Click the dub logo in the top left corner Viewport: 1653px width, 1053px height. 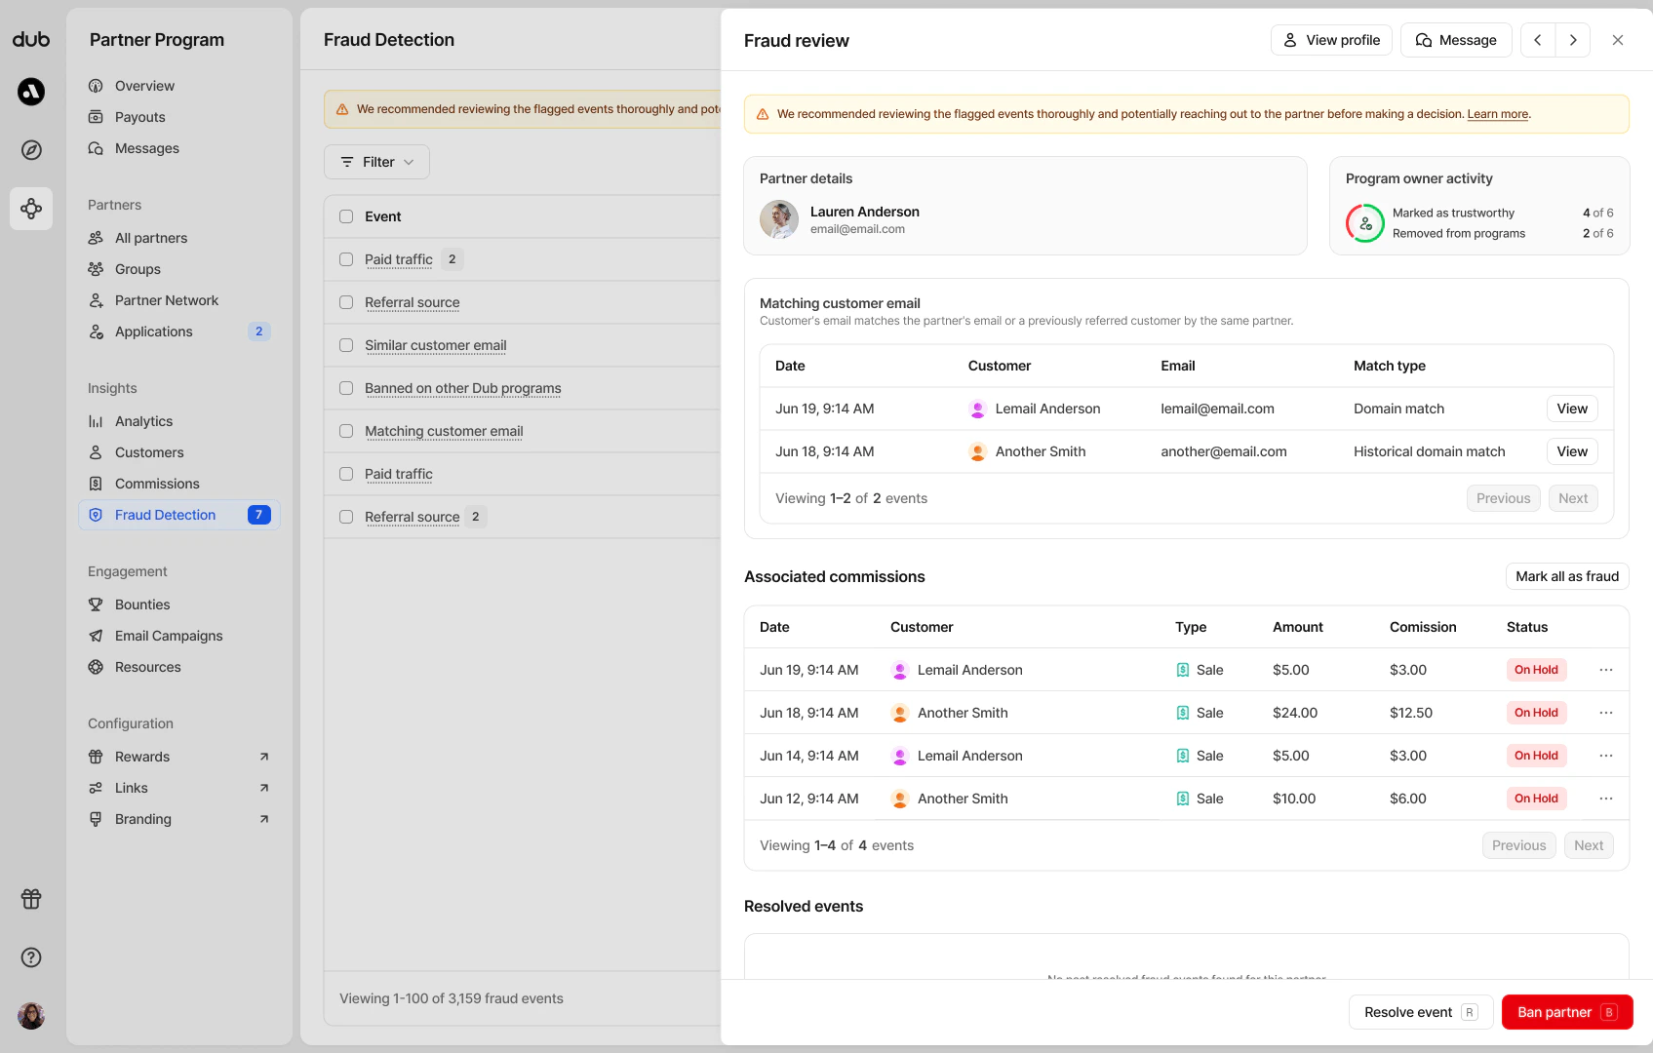tap(31, 39)
